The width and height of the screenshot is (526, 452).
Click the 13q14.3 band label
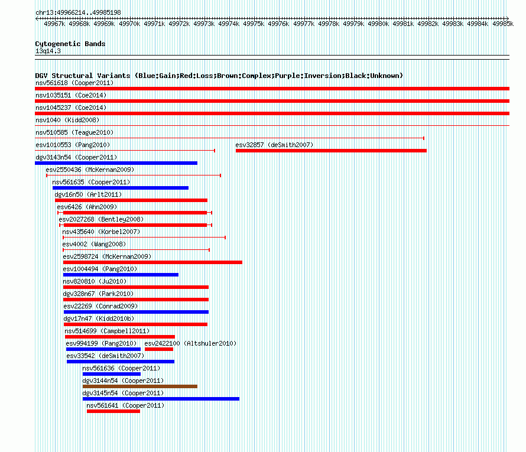point(48,51)
